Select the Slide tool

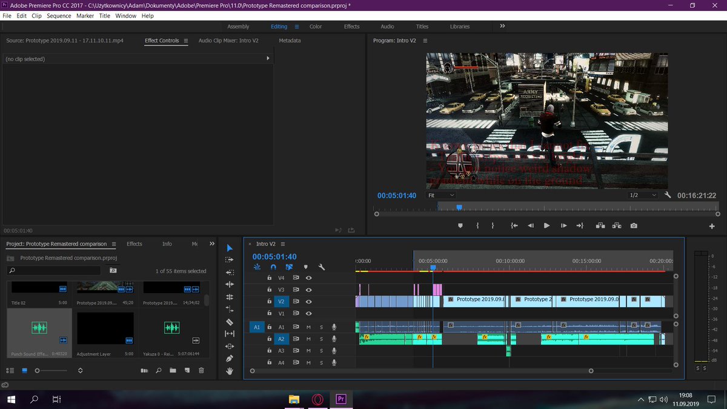click(230, 346)
